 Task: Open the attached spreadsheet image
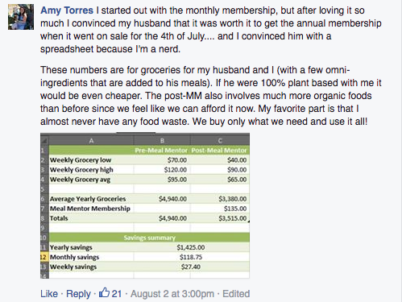(x=145, y=205)
